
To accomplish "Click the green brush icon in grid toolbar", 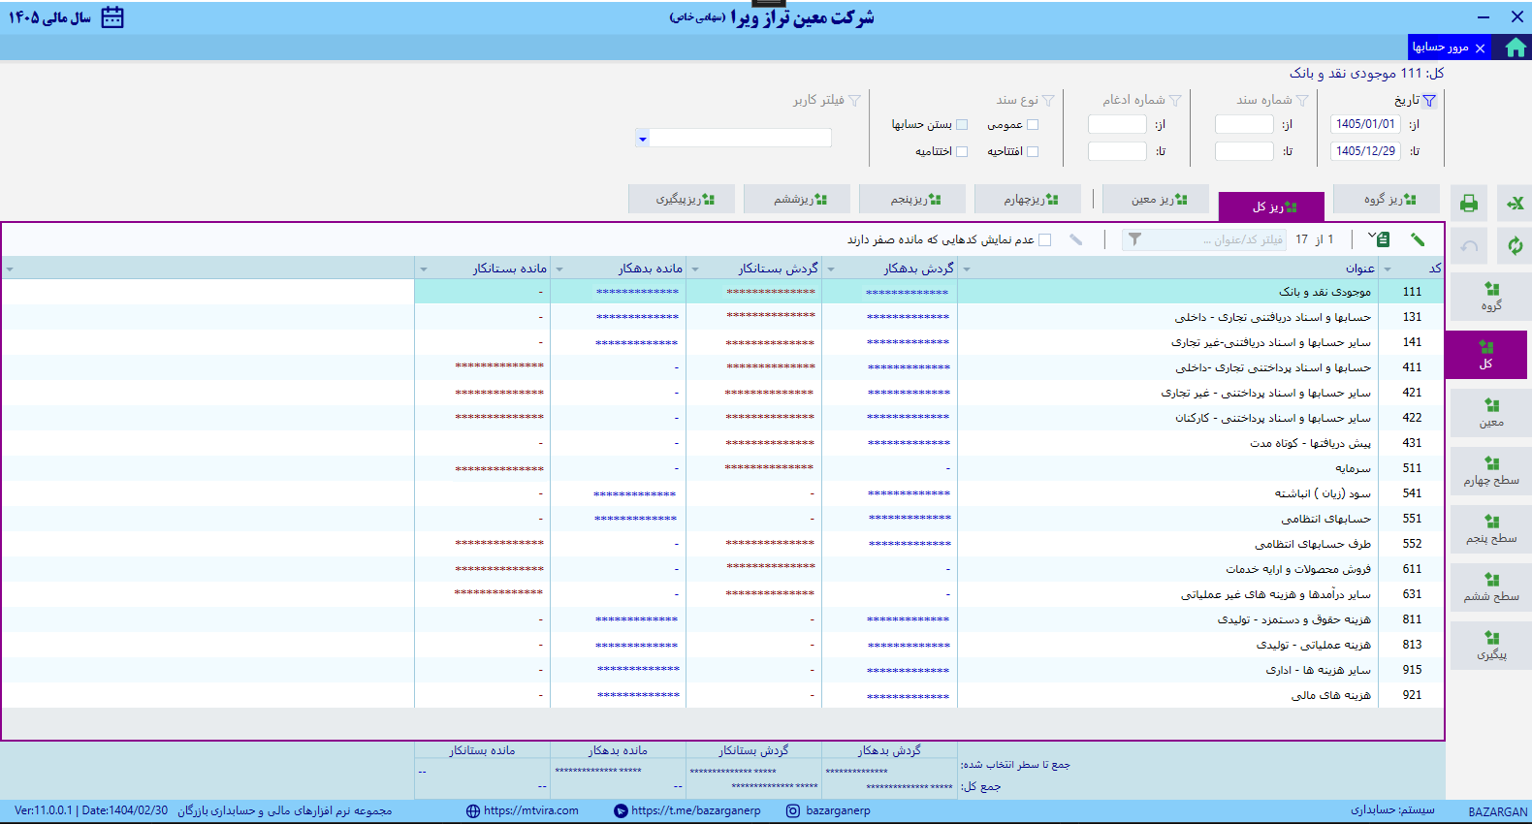I will point(1418,239).
